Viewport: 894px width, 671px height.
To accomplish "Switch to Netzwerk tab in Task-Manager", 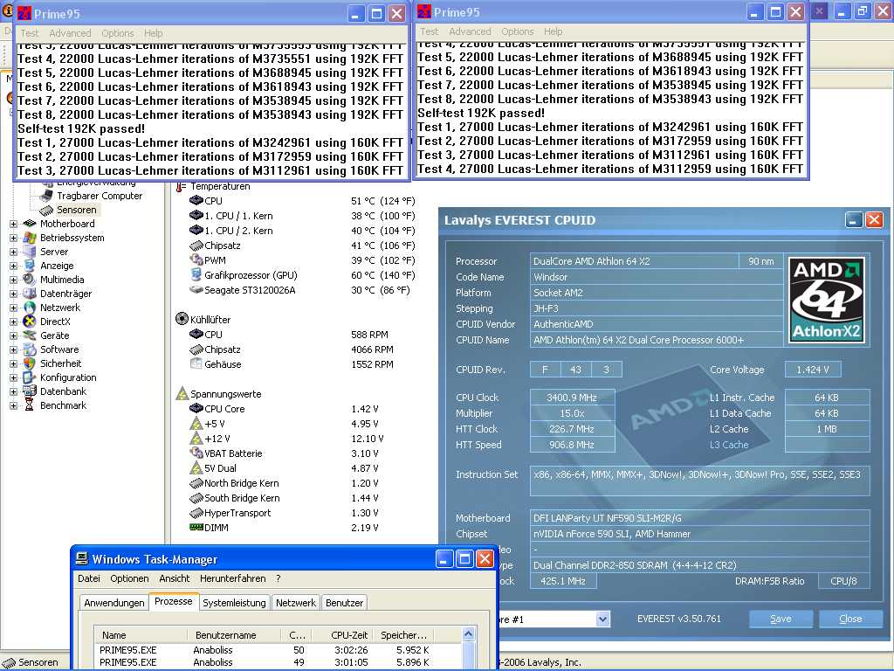I will click(296, 603).
